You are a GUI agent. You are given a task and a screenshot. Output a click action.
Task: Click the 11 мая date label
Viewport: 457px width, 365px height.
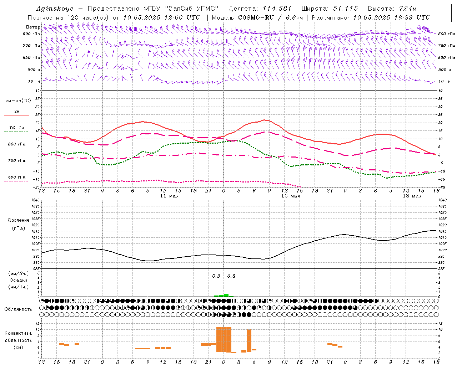169,196
